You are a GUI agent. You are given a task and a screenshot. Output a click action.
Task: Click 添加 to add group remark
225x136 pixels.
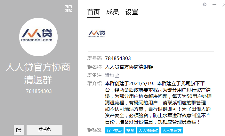coord(109,75)
